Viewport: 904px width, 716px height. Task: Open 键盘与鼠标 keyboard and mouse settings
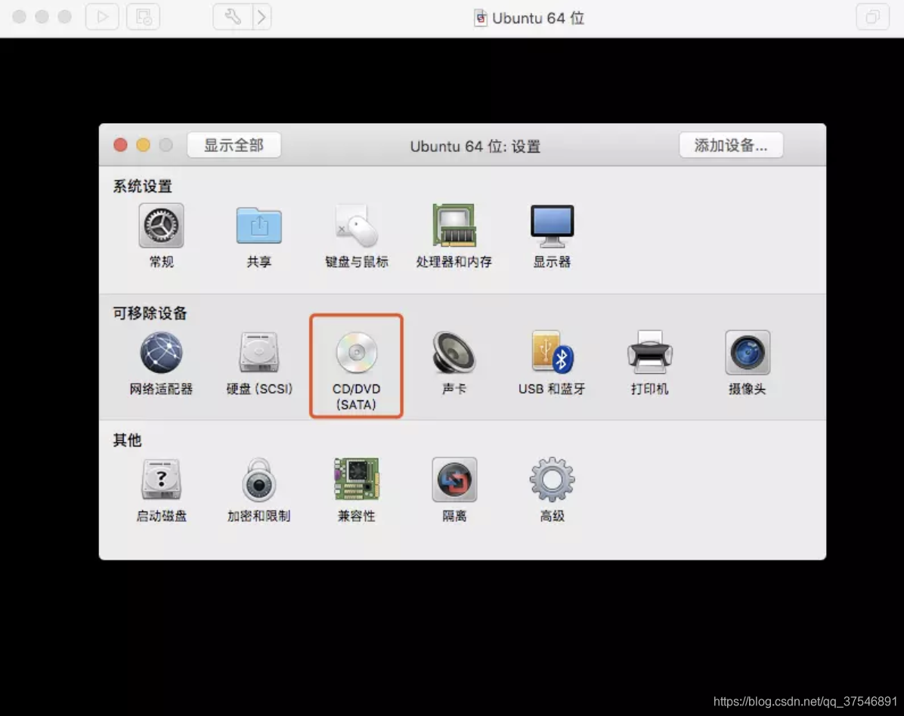356,225
